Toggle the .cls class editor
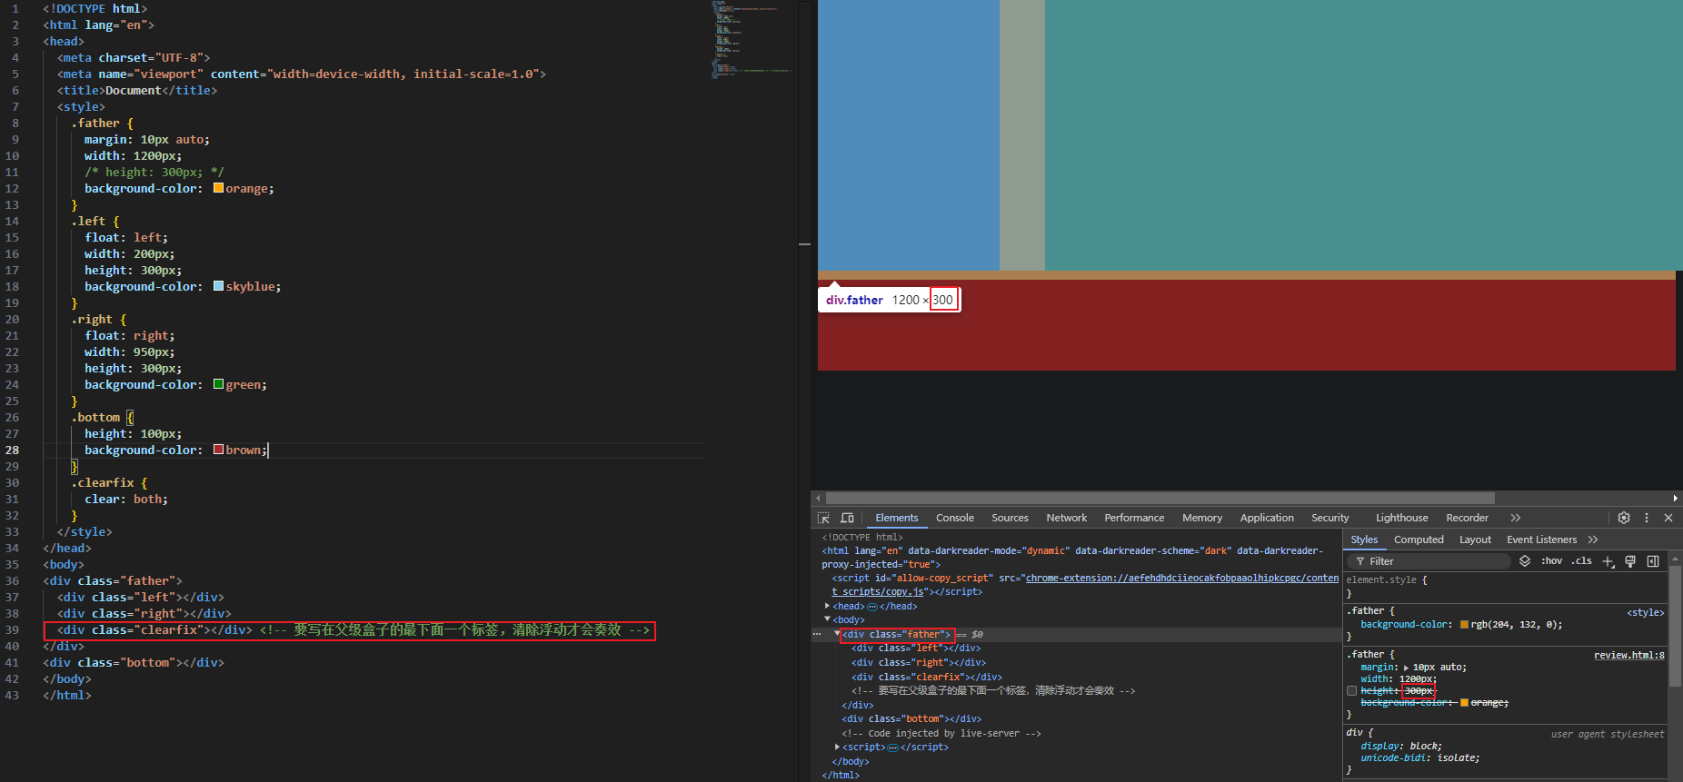 click(1581, 561)
